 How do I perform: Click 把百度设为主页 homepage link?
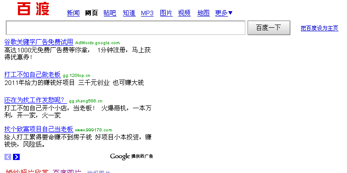319,28
